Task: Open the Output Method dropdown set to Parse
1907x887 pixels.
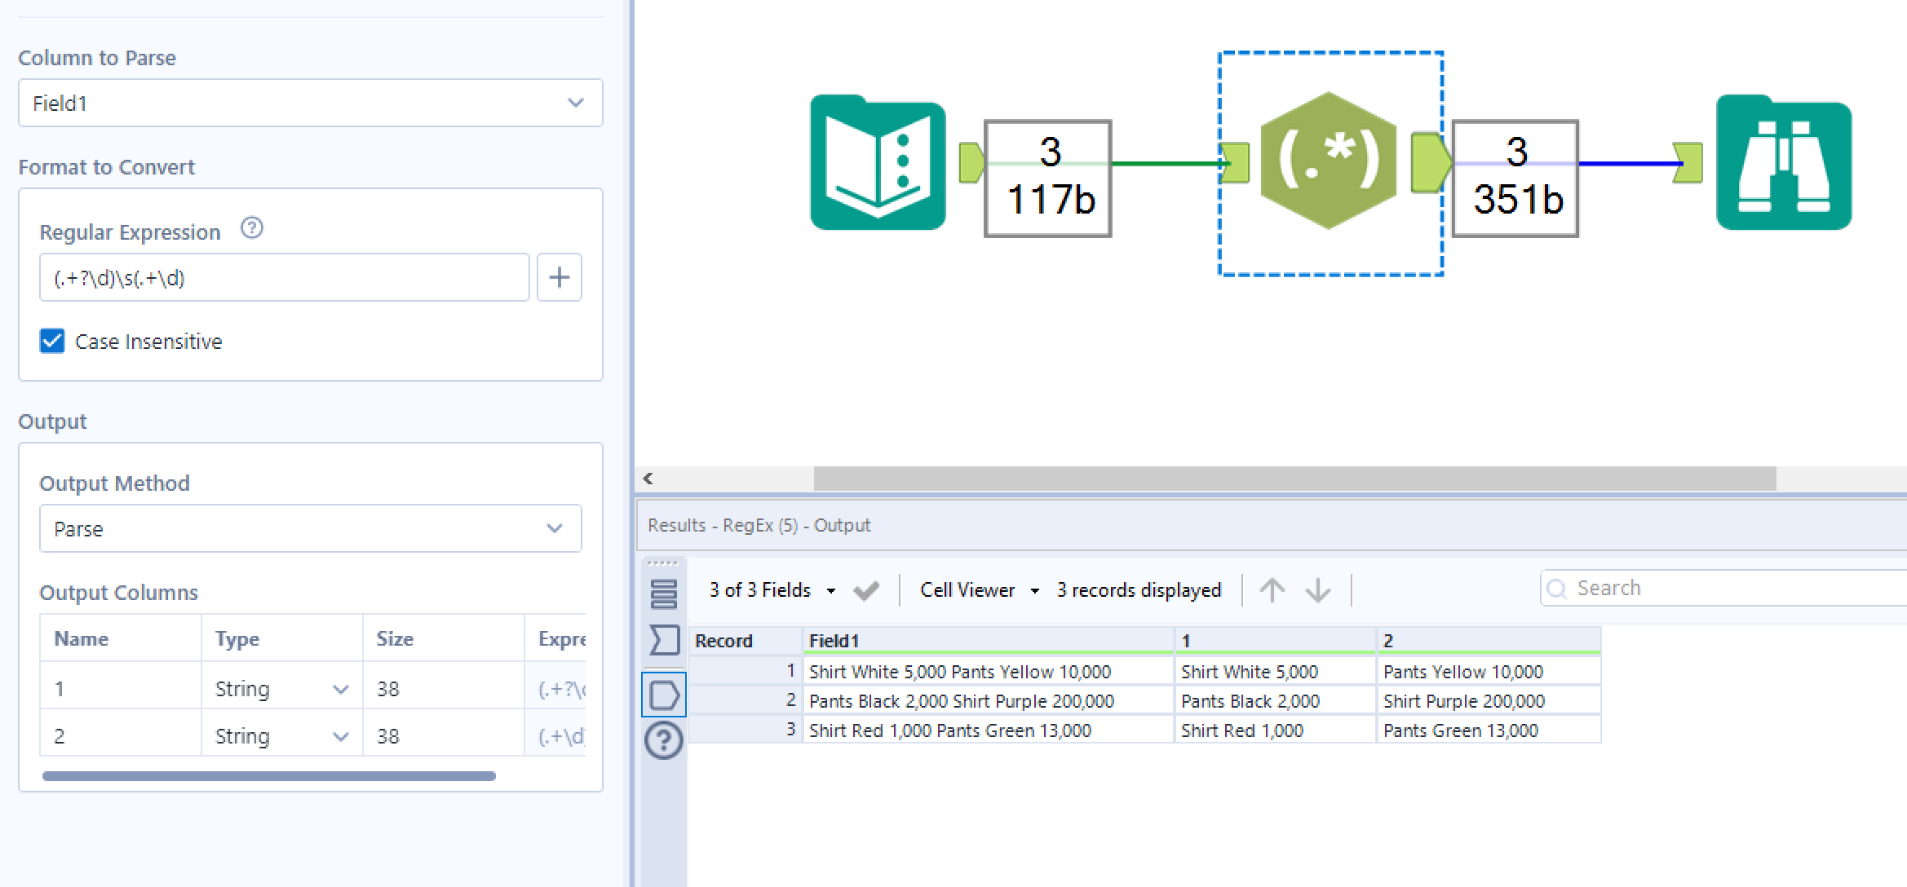Action: pyautogui.click(x=310, y=528)
